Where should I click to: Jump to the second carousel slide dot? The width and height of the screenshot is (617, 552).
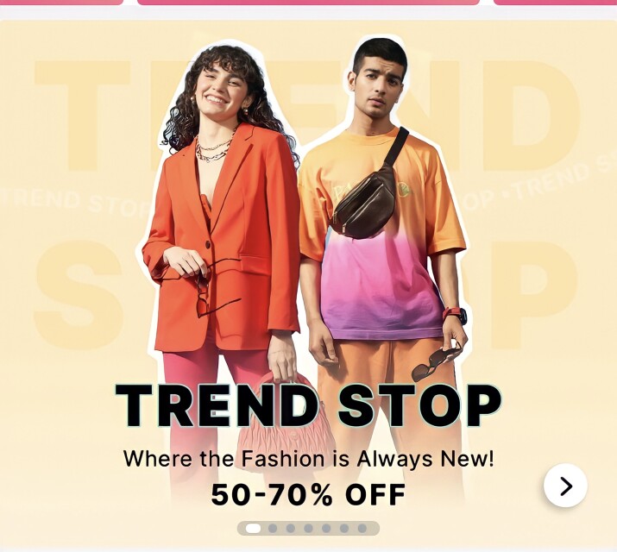coord(273,529)
